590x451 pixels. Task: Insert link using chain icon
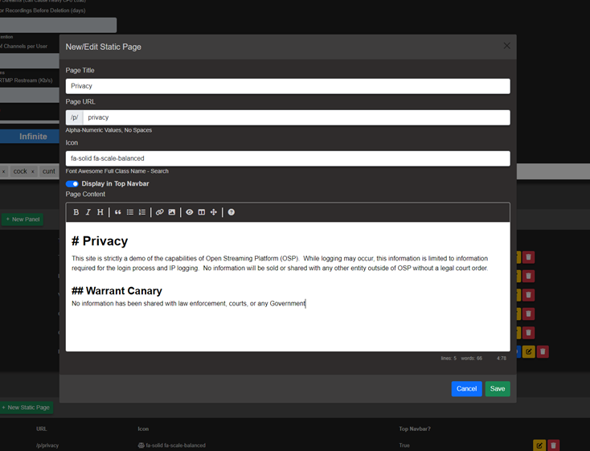[159, 212]
